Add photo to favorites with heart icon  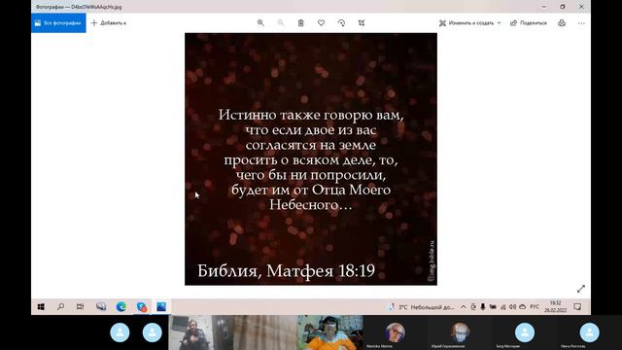[x=322, y=23]
